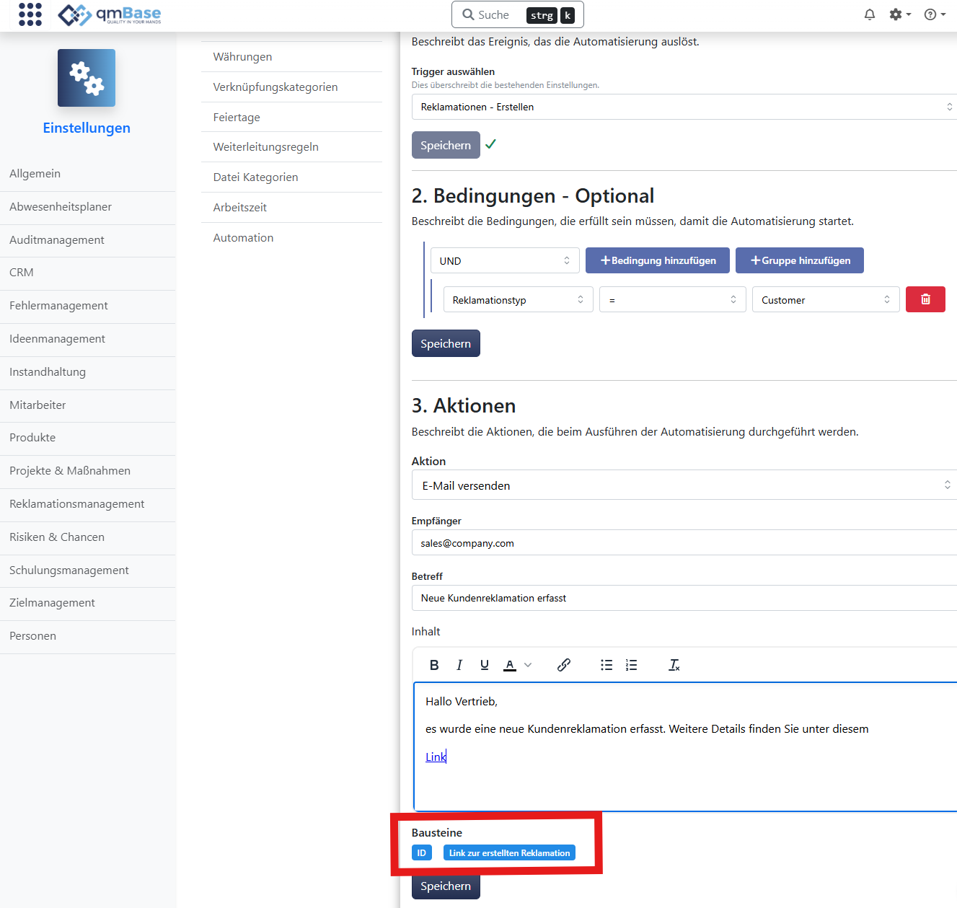Select Weiterleitungsregeln in the submenu
The height and width of the screenshot is (908, 957).
pos(265,147)
